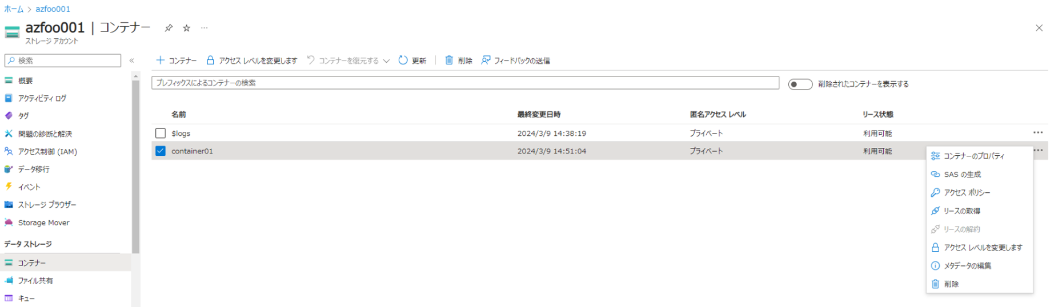Choose change access level in context menu
Image resolution: width=1050 pixels, height=307 pixels.
[979, 247]
